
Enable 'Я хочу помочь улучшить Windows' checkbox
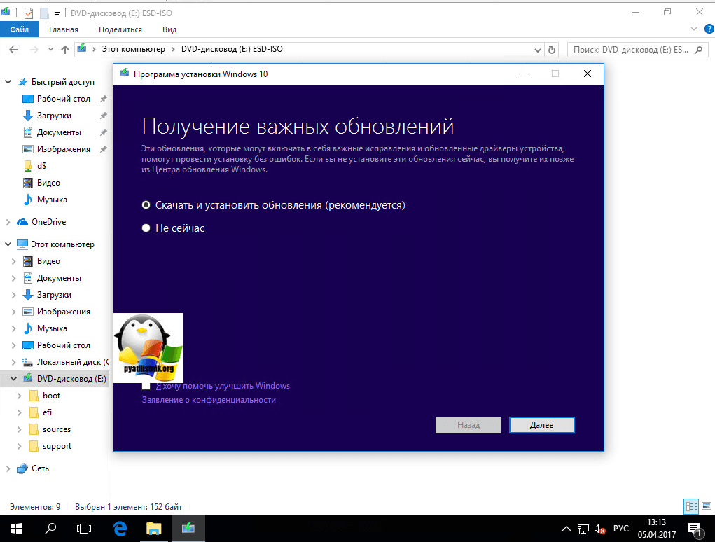[x=146, y=386]
